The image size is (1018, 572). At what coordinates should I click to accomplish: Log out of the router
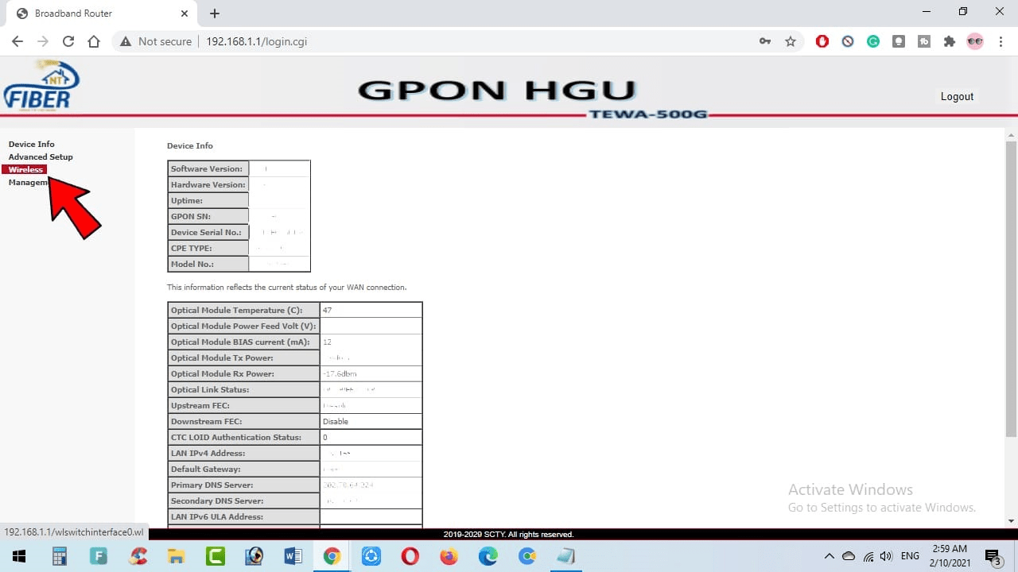click(x=957, y=96)
